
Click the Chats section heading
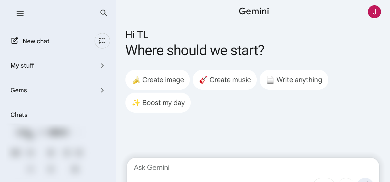point(19,115)
